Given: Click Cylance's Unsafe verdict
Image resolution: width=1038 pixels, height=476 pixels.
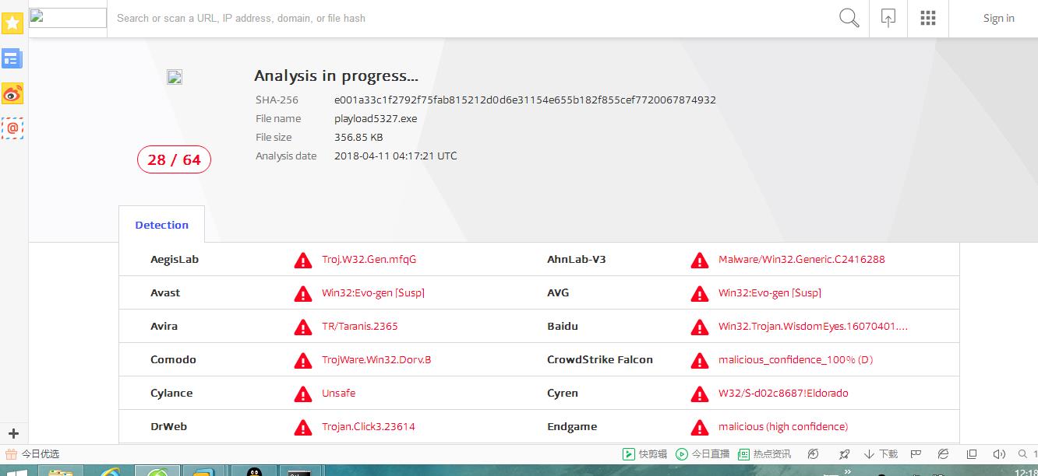Looking at the screenshot, I should tap(338, 393).
